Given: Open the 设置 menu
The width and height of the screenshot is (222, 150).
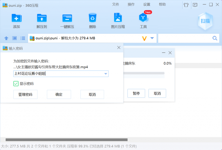Looking at the screenshot, I should [147, 4].
